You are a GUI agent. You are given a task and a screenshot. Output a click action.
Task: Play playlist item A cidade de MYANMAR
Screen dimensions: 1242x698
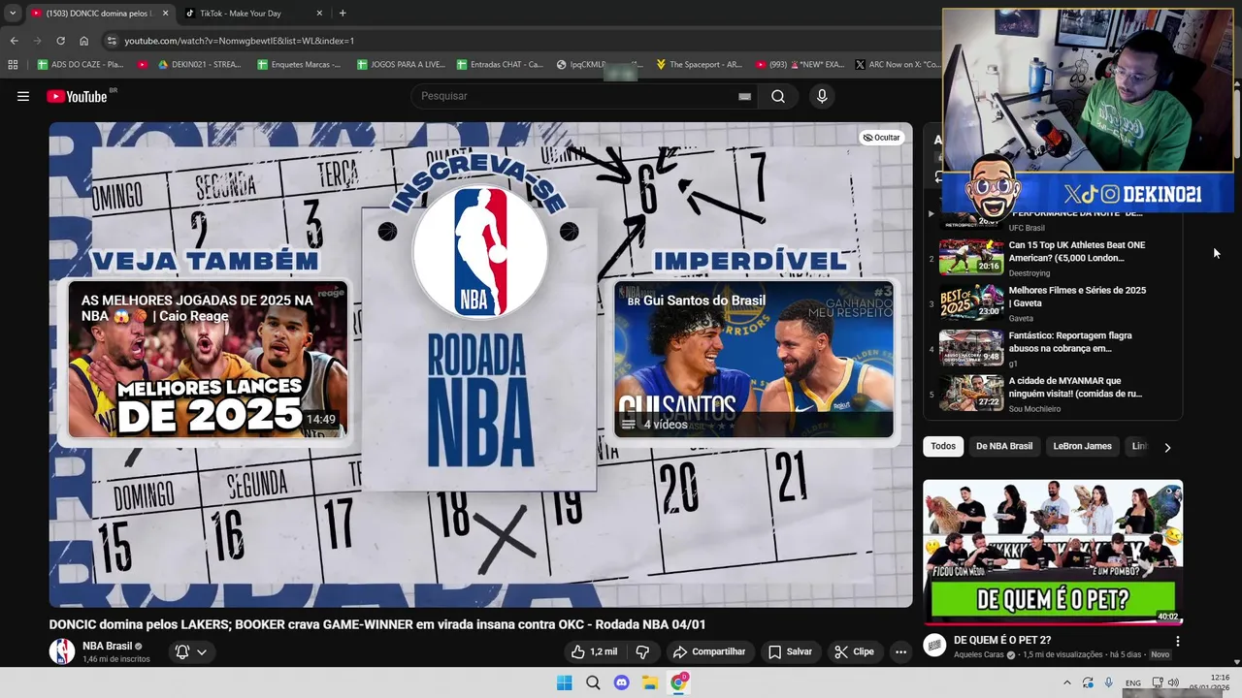[x=1053, y=394]
